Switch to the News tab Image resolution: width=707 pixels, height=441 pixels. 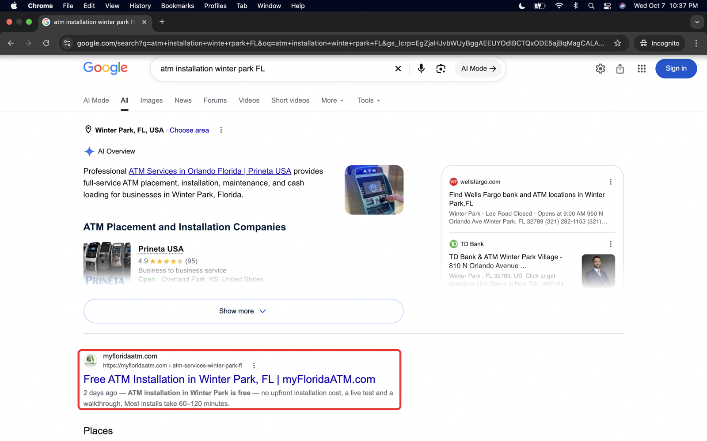tap(183, 101)
